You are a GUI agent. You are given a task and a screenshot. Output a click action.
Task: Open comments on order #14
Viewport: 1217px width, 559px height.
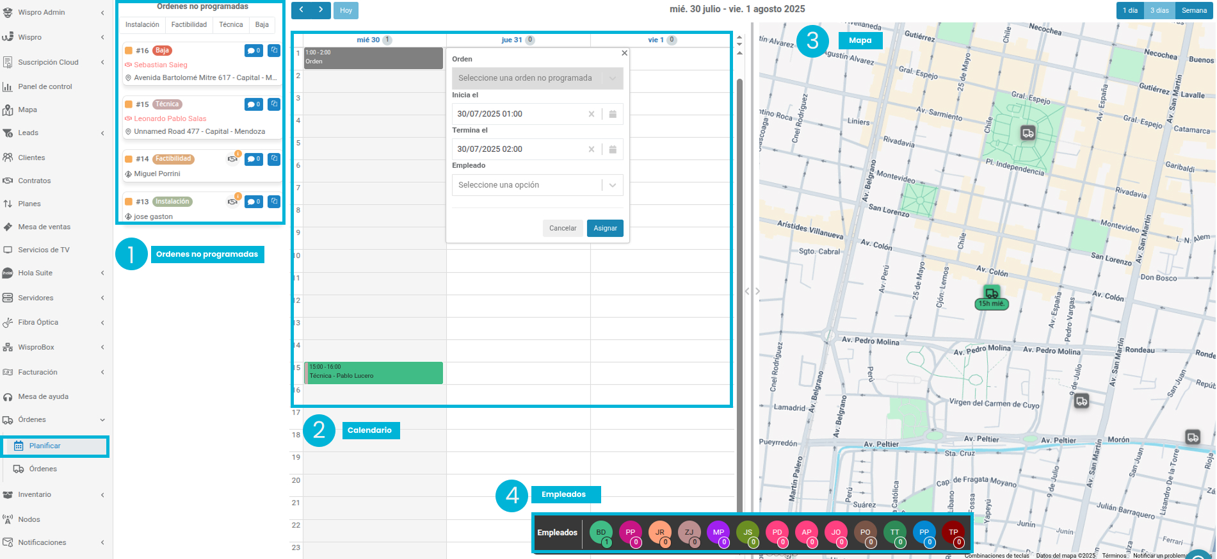coord(254,159)
